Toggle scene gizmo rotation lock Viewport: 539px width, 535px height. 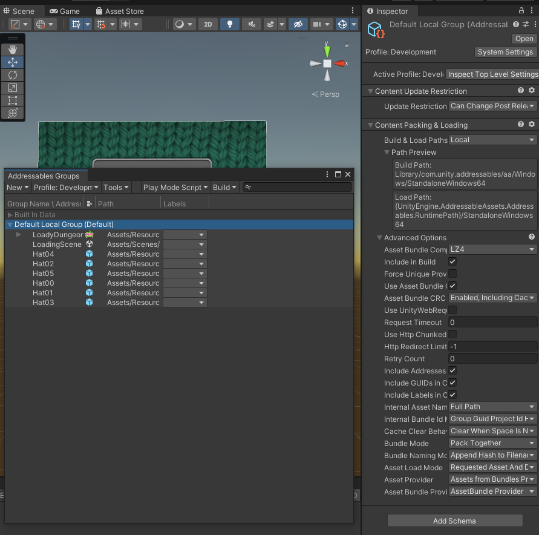click(347, 45)
